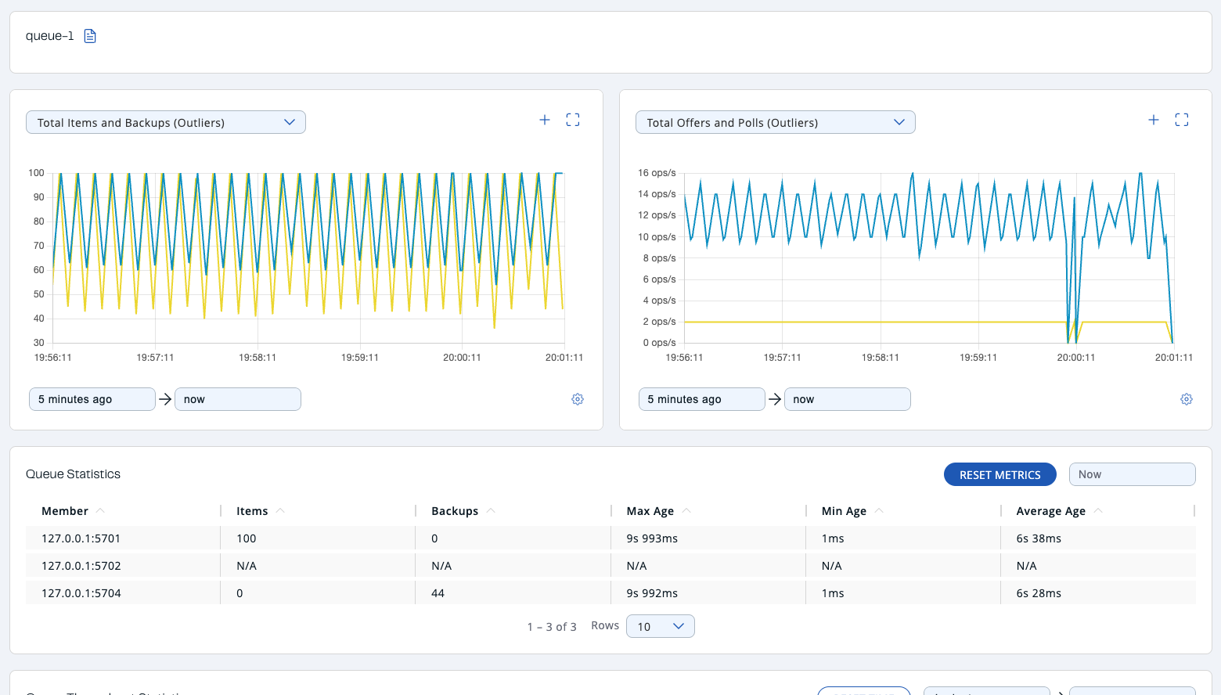Viewport: 1221px width, 695px height.
Task: Open the Rows per page dropdown
Action: point(660,626)
